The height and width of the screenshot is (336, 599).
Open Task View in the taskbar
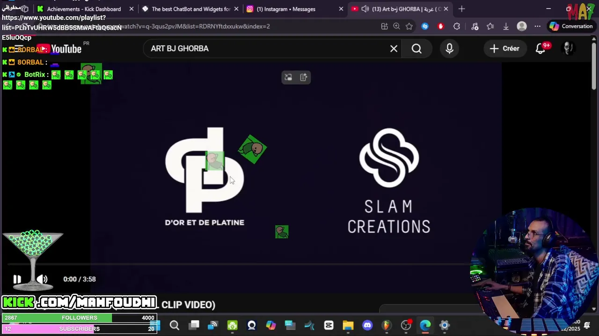coord(194,325)
